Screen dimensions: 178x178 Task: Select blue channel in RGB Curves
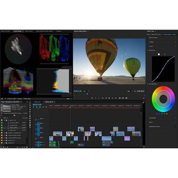168,54
